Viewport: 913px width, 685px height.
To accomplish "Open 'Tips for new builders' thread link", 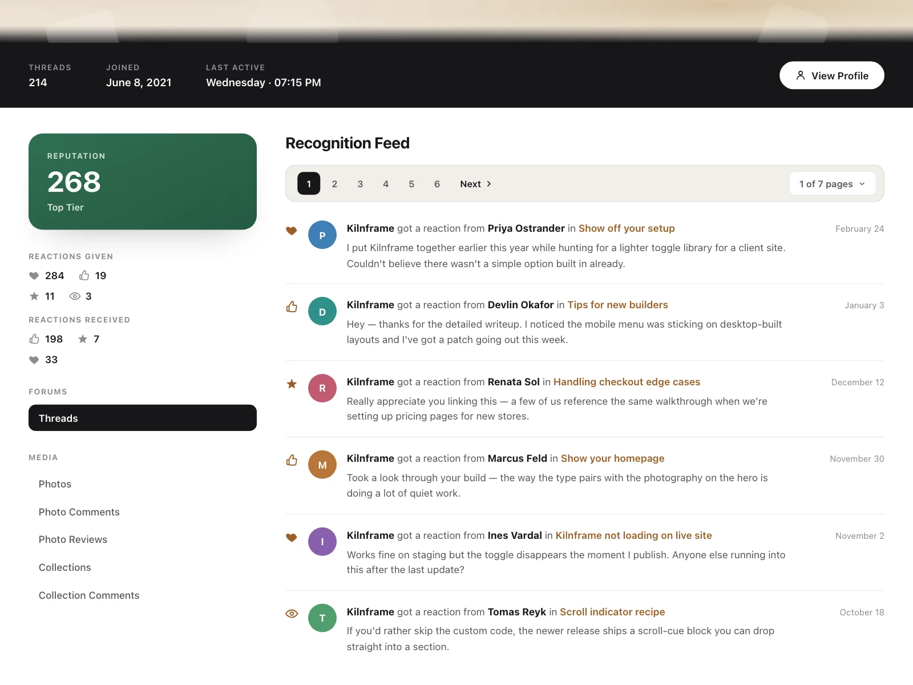I will (x=617, y=305).
